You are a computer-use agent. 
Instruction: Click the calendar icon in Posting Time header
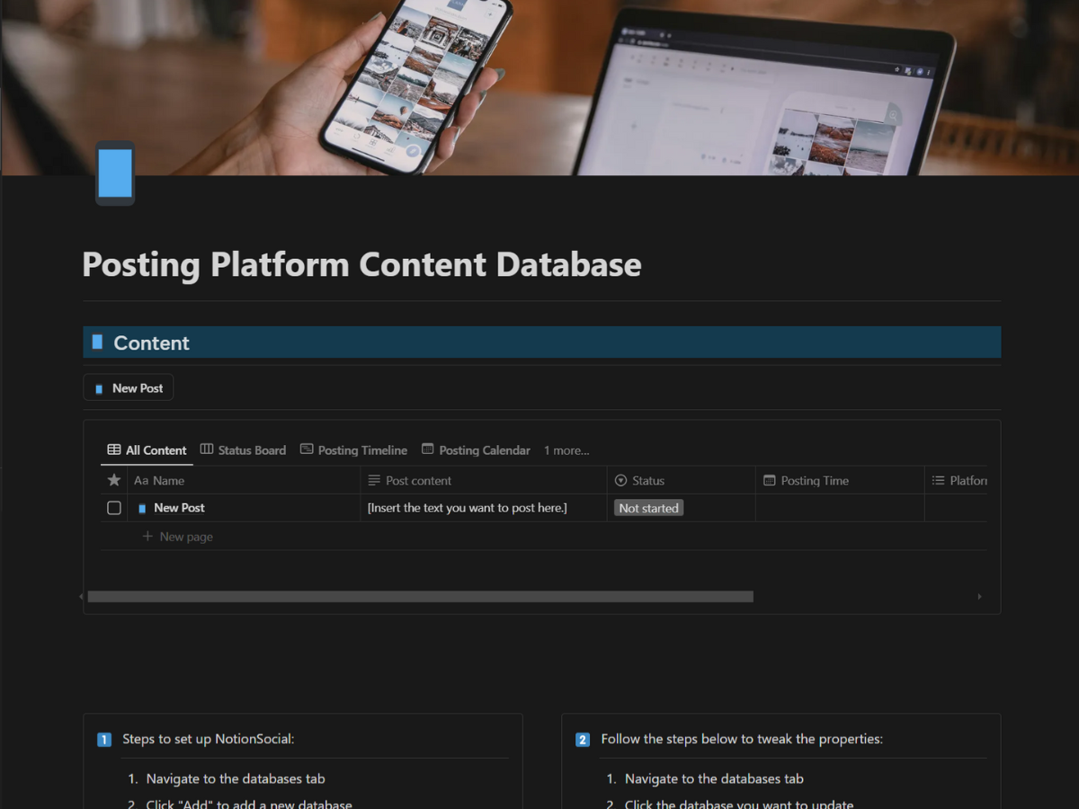(x=769, y=481)
